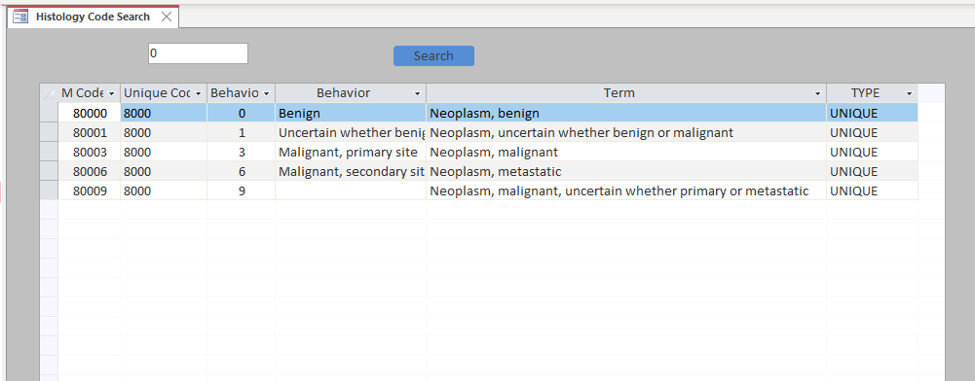Open the M Code column filter dropdown
This screenshot has width=975, height=381.
(111, 93)
